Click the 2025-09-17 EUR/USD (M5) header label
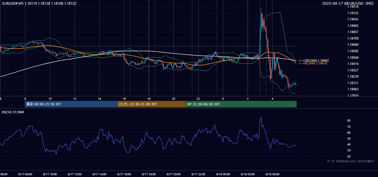 pos(348,4)
